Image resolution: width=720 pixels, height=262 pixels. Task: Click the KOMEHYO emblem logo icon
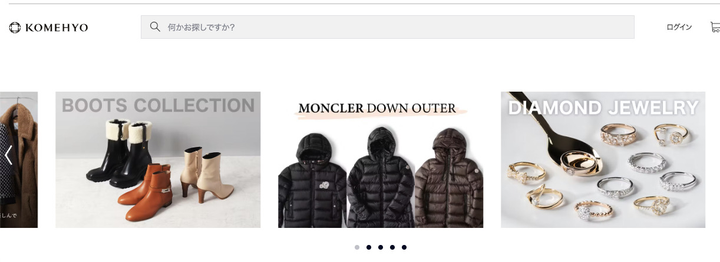(x=15, y=28)
